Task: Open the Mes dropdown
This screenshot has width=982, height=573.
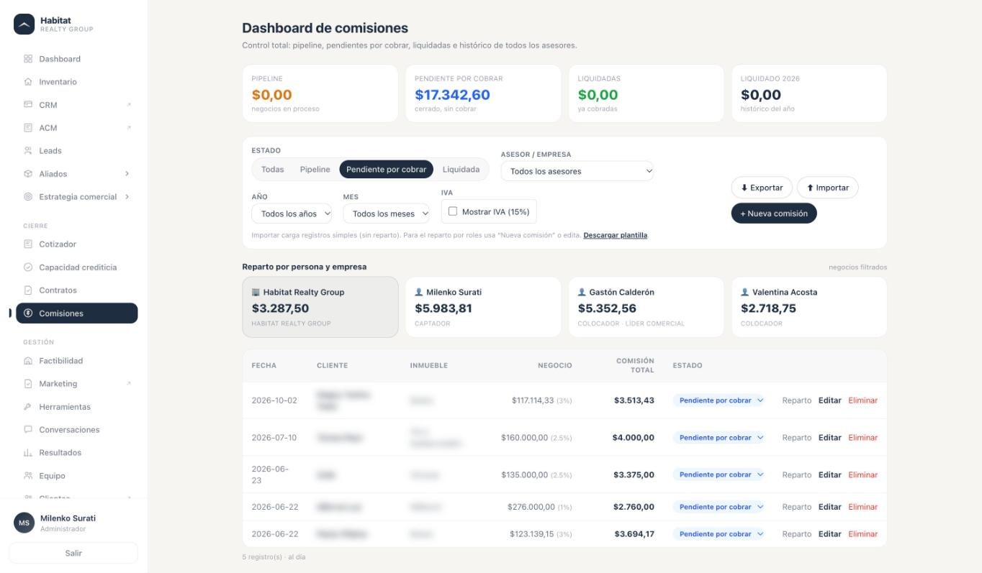Action: point(386,214)
